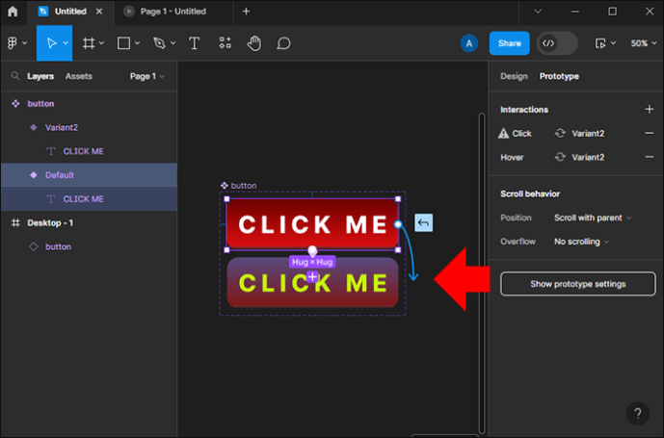
Task: Click the Present play icon
Action: click(600, 43)
